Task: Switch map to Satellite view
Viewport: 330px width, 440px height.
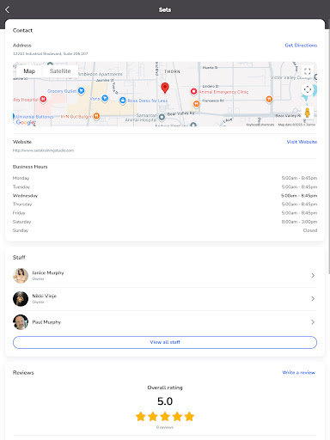Action: pos(60,71)
